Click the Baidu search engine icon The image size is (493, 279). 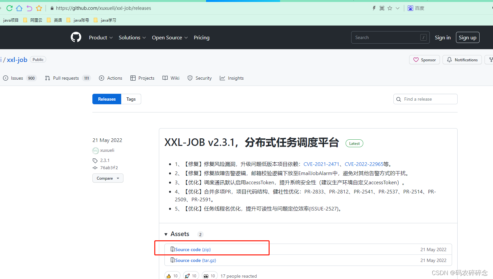pos(410,8)
